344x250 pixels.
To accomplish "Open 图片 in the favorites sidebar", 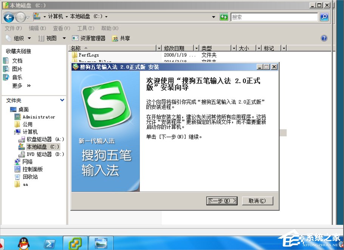I will pos(18,69).
